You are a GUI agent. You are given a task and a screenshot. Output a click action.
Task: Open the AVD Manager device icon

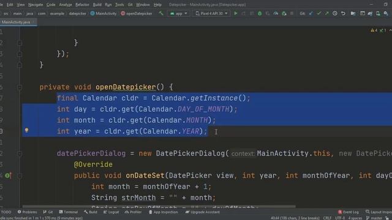coord(378,13)
